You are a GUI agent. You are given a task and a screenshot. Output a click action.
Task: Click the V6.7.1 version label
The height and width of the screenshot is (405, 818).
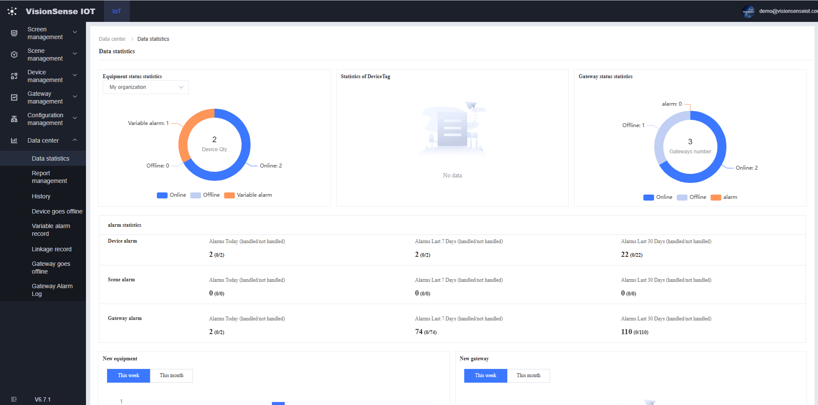click(x=43, y=399)
